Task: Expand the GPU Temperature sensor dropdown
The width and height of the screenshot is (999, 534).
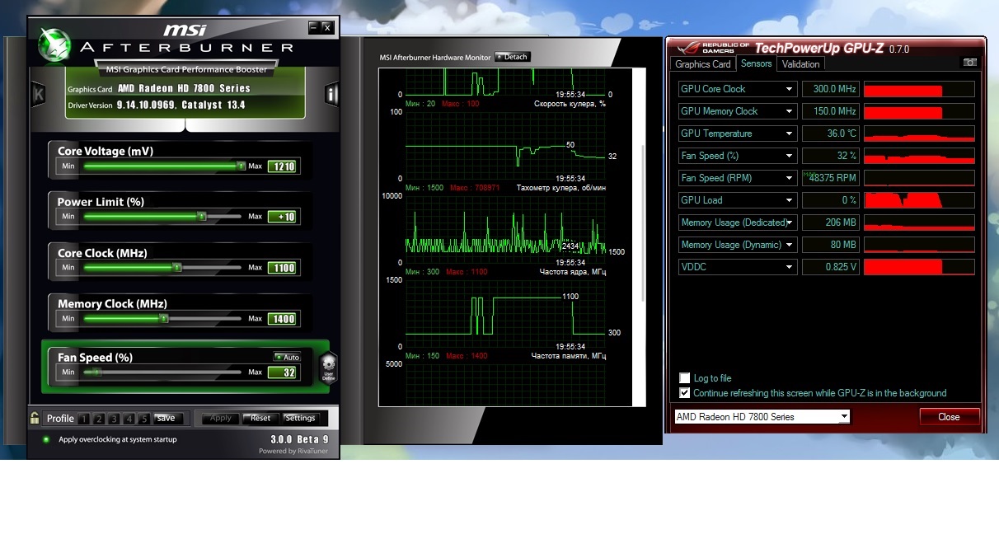Action: [789, 133]
